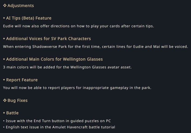
Task: Click the bullet dot before End Turn issue
Action: tap(4, 121)
